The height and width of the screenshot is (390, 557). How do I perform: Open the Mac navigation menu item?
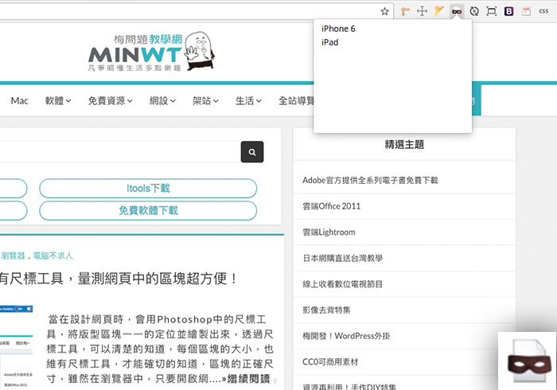pyautogui.click(x=19, y=101)
